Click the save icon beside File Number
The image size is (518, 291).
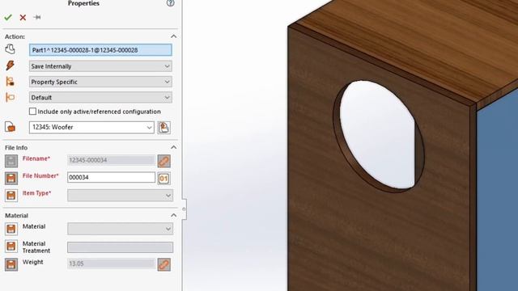click(x=11, y=178)
